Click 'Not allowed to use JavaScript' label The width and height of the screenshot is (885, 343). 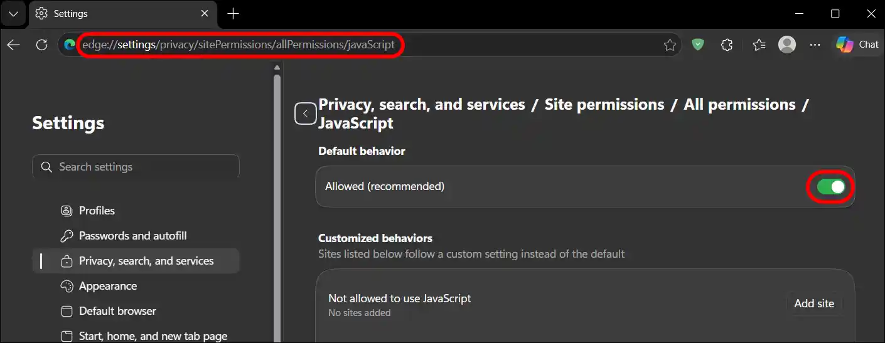click(400, 298)
